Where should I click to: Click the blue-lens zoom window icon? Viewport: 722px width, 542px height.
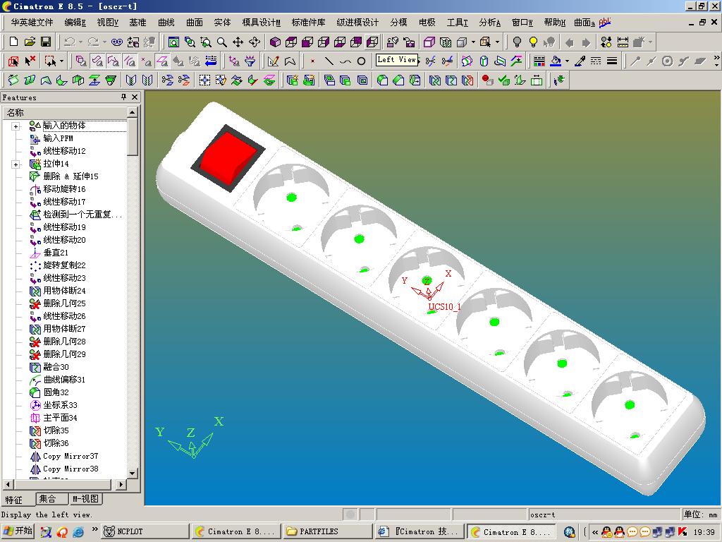190,42
